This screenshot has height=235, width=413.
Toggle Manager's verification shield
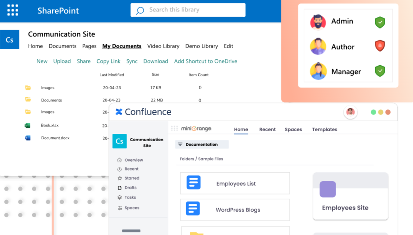380,71
